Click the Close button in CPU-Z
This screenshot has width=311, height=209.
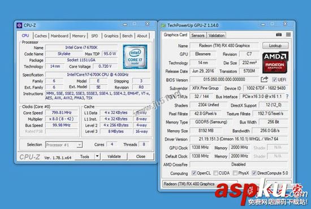click(x=141, y=156)
